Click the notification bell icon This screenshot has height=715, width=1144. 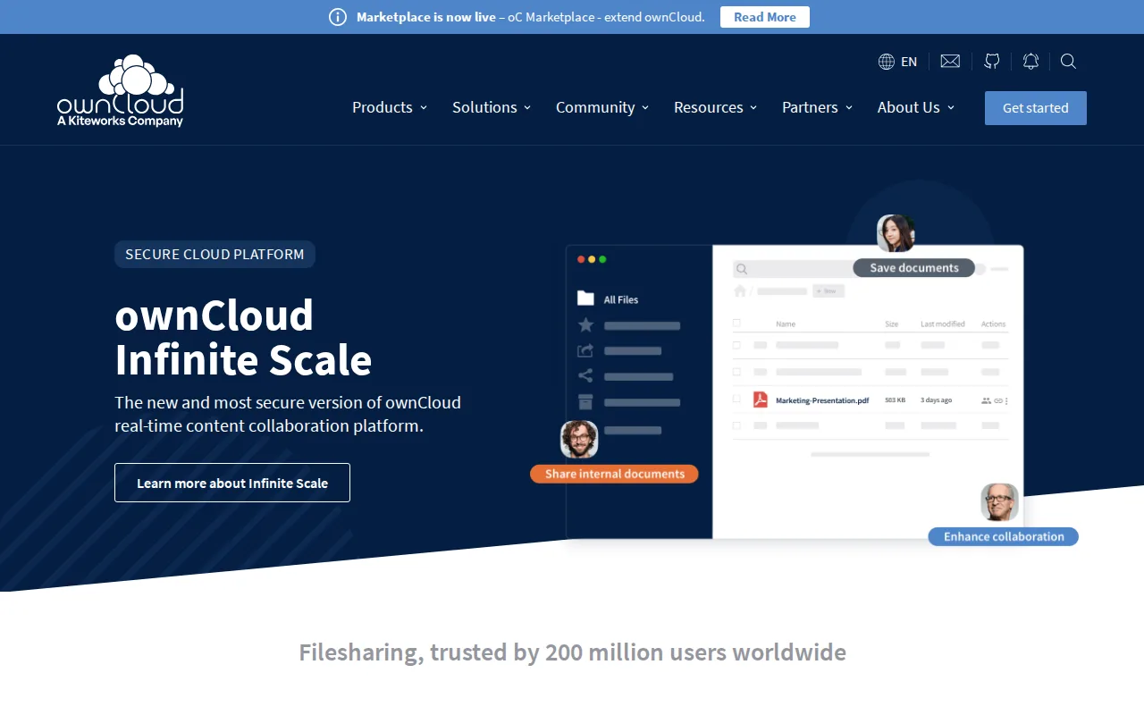(1030, 61)
